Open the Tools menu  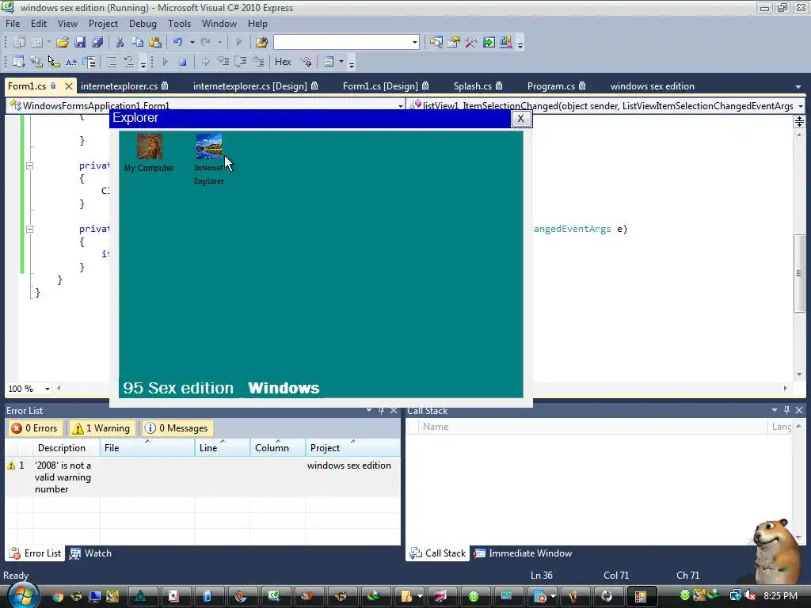pos(180,24)
